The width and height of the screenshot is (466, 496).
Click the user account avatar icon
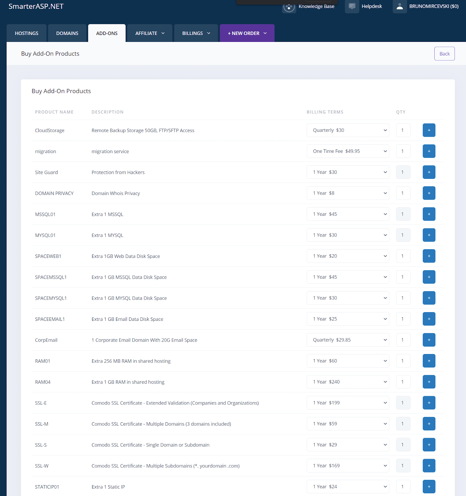pos(400,7)
